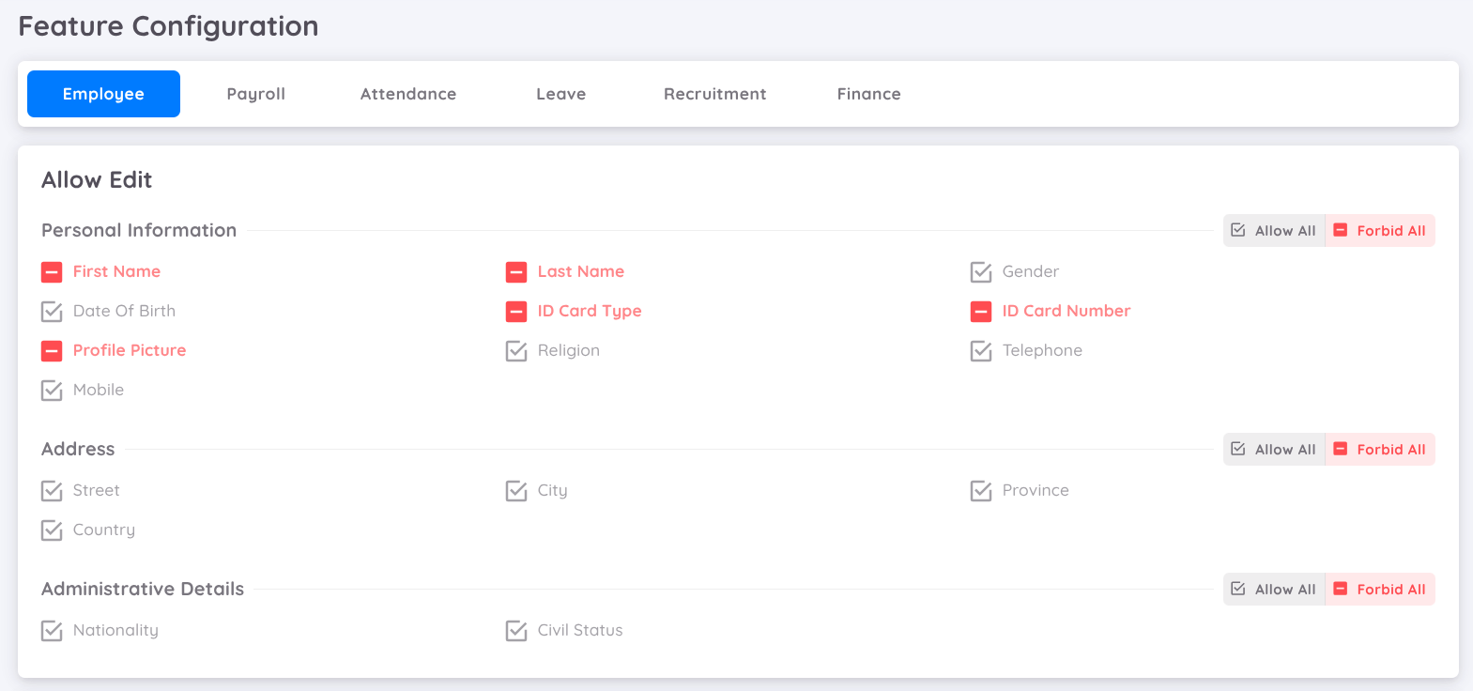This screenshot has width=1473, height=691.
Task: Click the Mobile checkmark icon
Action: point(52,391)
